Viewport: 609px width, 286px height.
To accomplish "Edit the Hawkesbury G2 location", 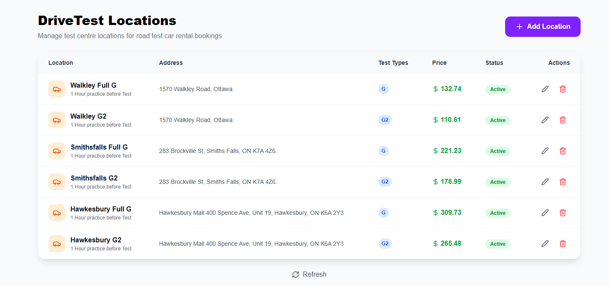I will tap(545, 244).
